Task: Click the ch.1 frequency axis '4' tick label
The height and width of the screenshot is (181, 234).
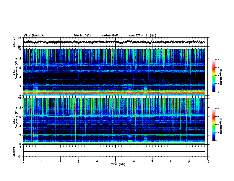Action: coord(21,77)
